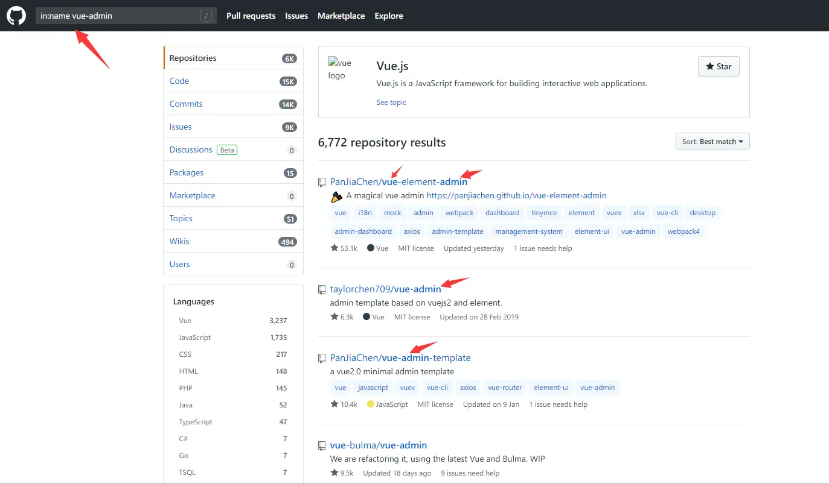Filter results by TypeScript language
The height and width of the screenshot is (484, 829).
click(x=233, y=422)
